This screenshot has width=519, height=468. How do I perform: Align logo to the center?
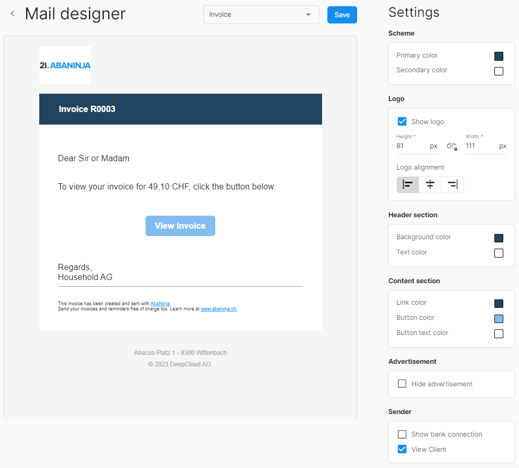429,185
